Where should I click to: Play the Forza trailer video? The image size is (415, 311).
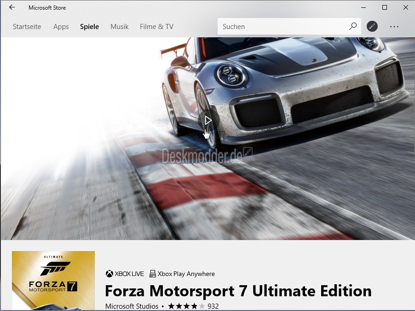(208, 120)
